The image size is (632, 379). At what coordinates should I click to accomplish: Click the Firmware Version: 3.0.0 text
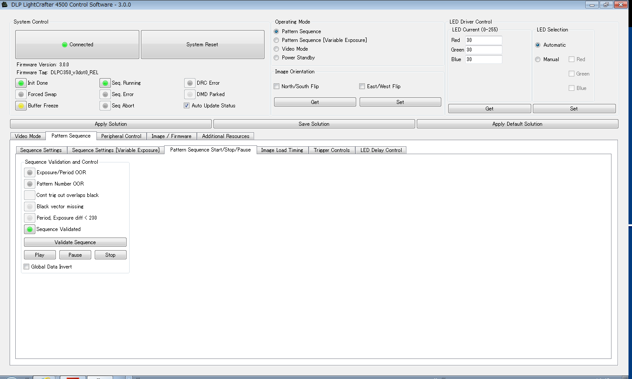[x=43, y=65]
